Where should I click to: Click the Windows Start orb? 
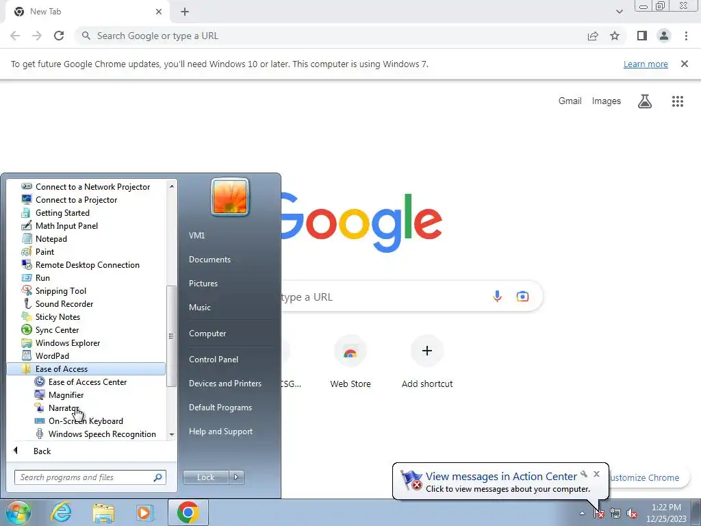[18, 512]
